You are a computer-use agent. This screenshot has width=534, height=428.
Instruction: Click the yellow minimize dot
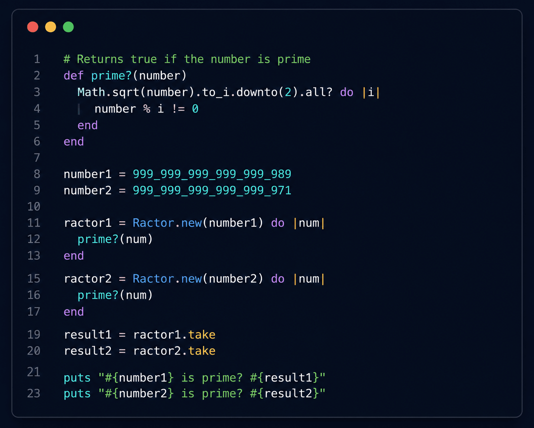point(51,27)
